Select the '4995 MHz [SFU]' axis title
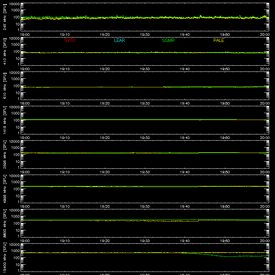The height and width of the screenshot is (275, 275). pyautogui.click(x=5, y=189)
